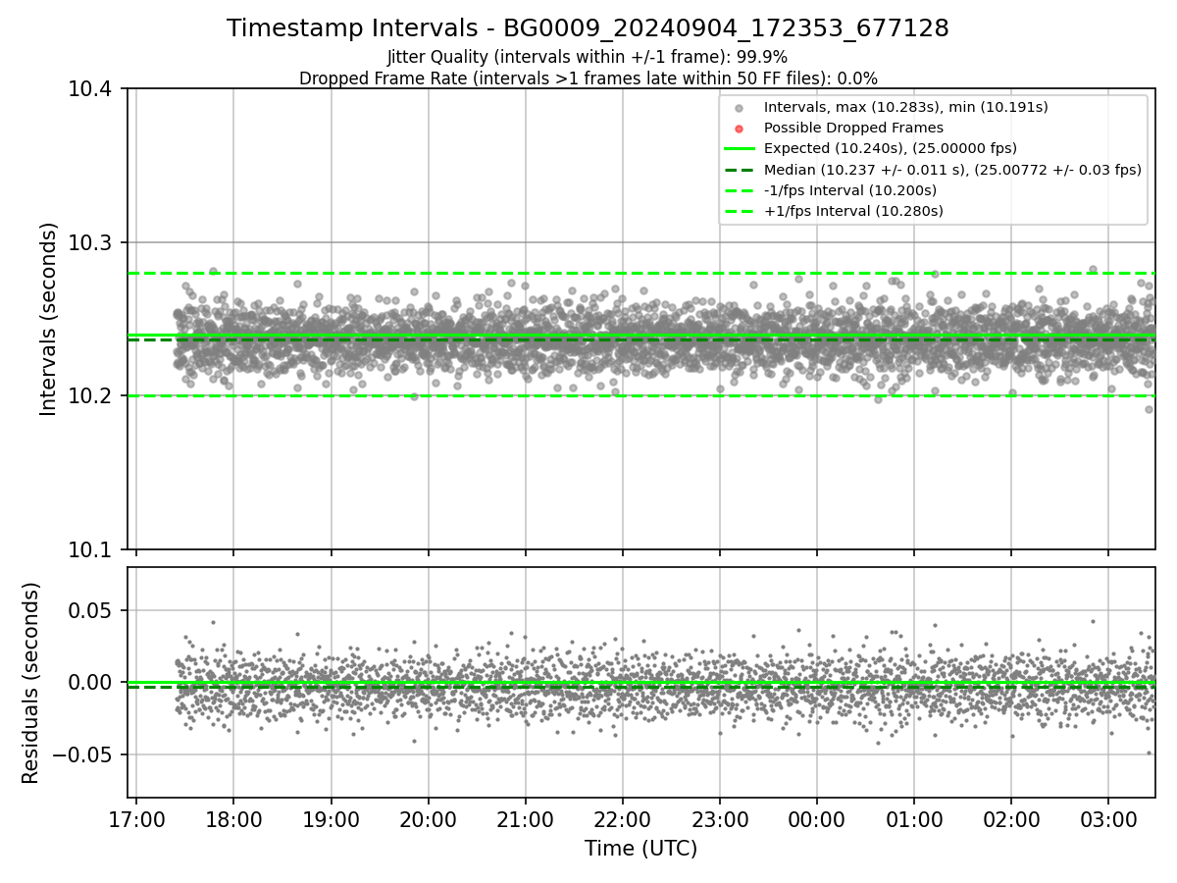Click the x-axis tick label '18:00'

click(x=233, y=818)
